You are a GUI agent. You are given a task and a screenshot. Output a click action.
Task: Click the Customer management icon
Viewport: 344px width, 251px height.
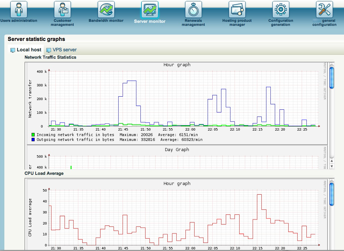tap(62, 9)
